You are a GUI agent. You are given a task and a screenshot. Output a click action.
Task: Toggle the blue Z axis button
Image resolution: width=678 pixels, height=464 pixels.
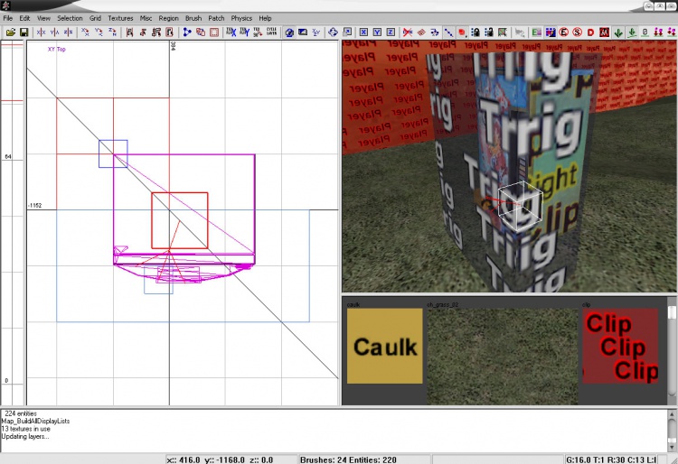tap(391, 32)
